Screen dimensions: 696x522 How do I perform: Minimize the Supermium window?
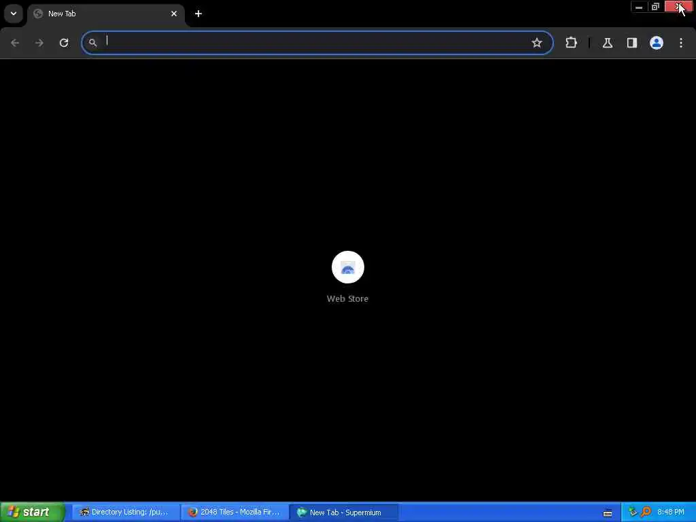(639, 7)
